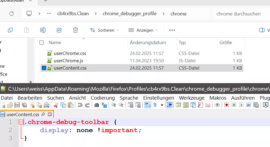Image resolution: width=270 pixels, height=147 pixels.
Task: Toggle Word Wrap in the toolbar
Action: click(147, 105)
